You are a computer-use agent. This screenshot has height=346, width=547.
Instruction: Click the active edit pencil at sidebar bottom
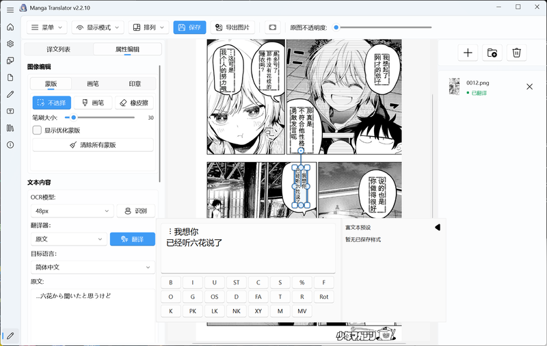10,336
